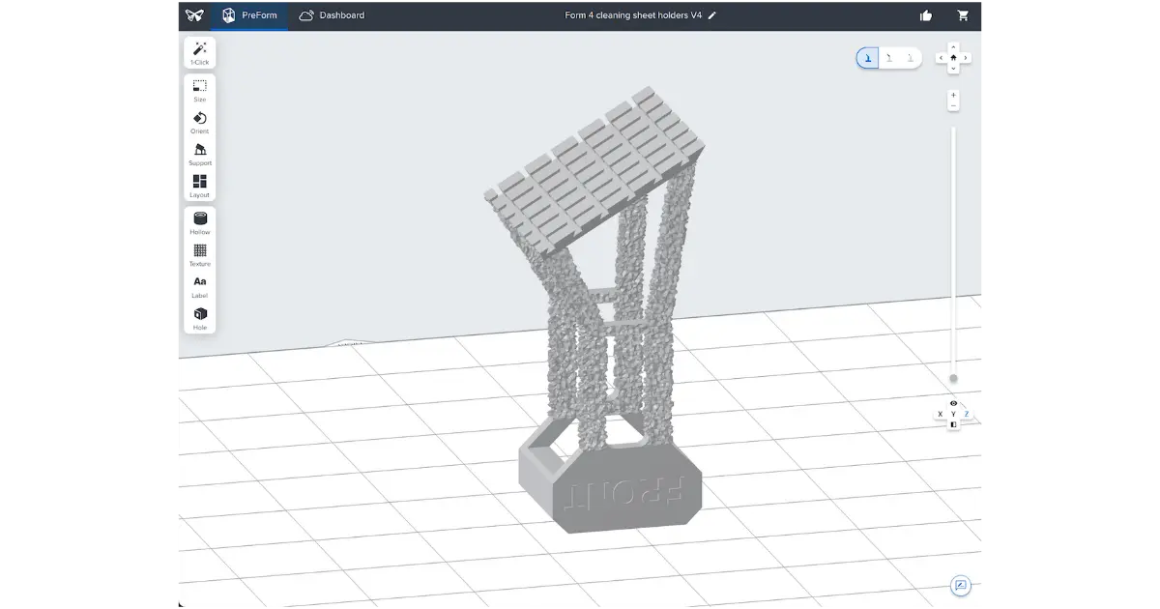The image size is (1160, 609).
Task: Run the 1-Click print setup tool
Action: [x=200, y=52]
